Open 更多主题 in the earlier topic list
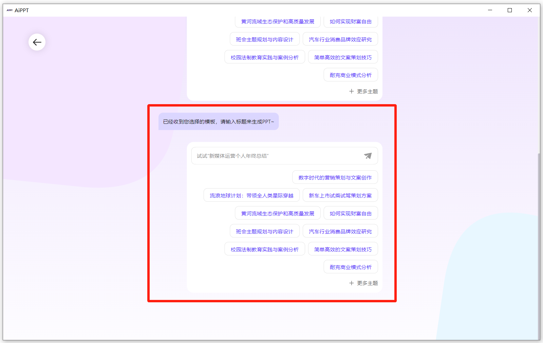This screenshot has height=343, width=543. pyautogui.click(x=363, y=91)
